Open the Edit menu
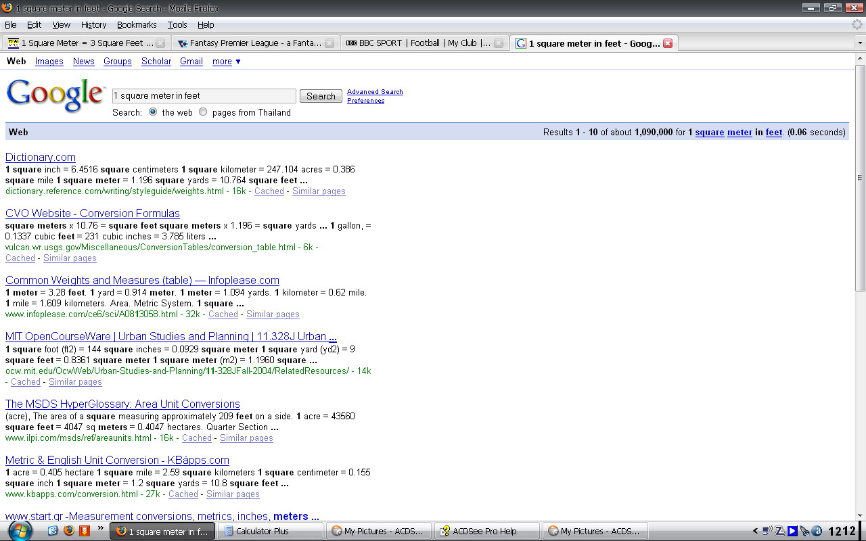Image resolution: width=866 pixels, height=541 pixels. [x=34, y=25]
